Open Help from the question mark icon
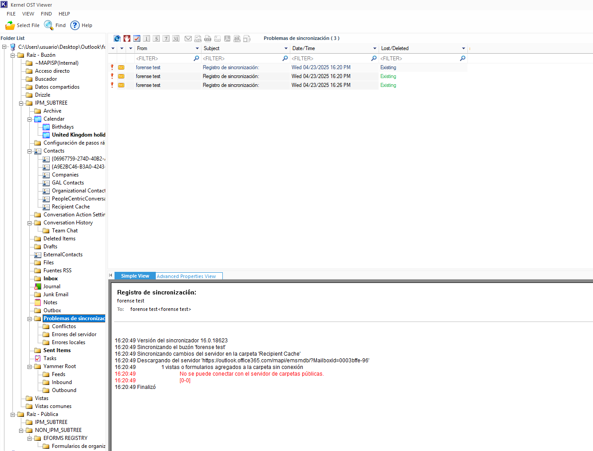The height and width of the screenshot is (451, 593). coord(75,25)
